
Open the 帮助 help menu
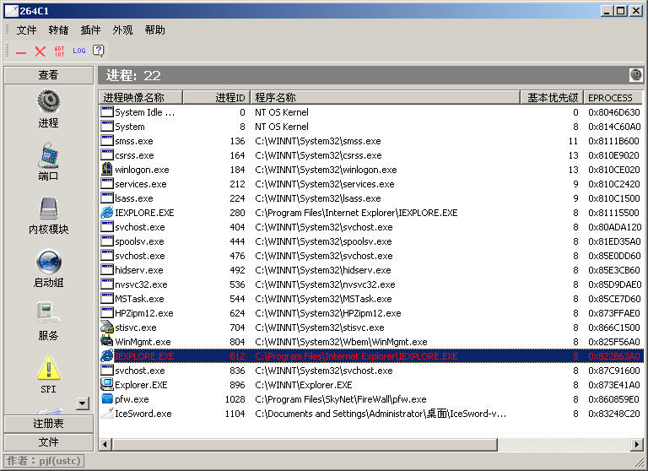click(155, 30)
